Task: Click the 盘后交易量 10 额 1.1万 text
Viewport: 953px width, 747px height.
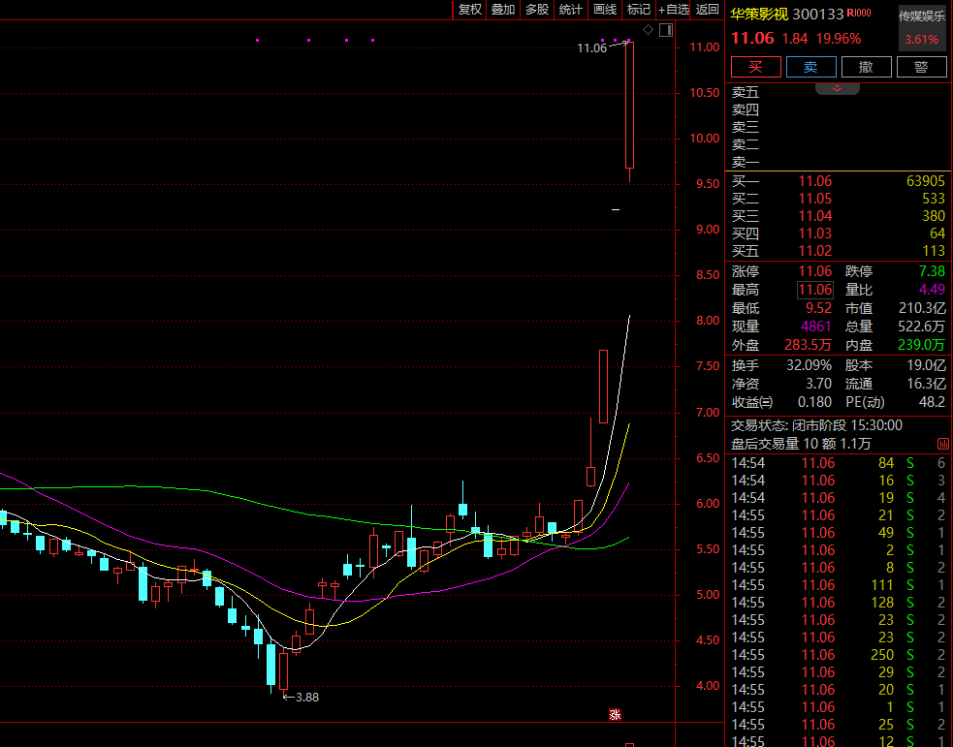Action: [801, 444]
